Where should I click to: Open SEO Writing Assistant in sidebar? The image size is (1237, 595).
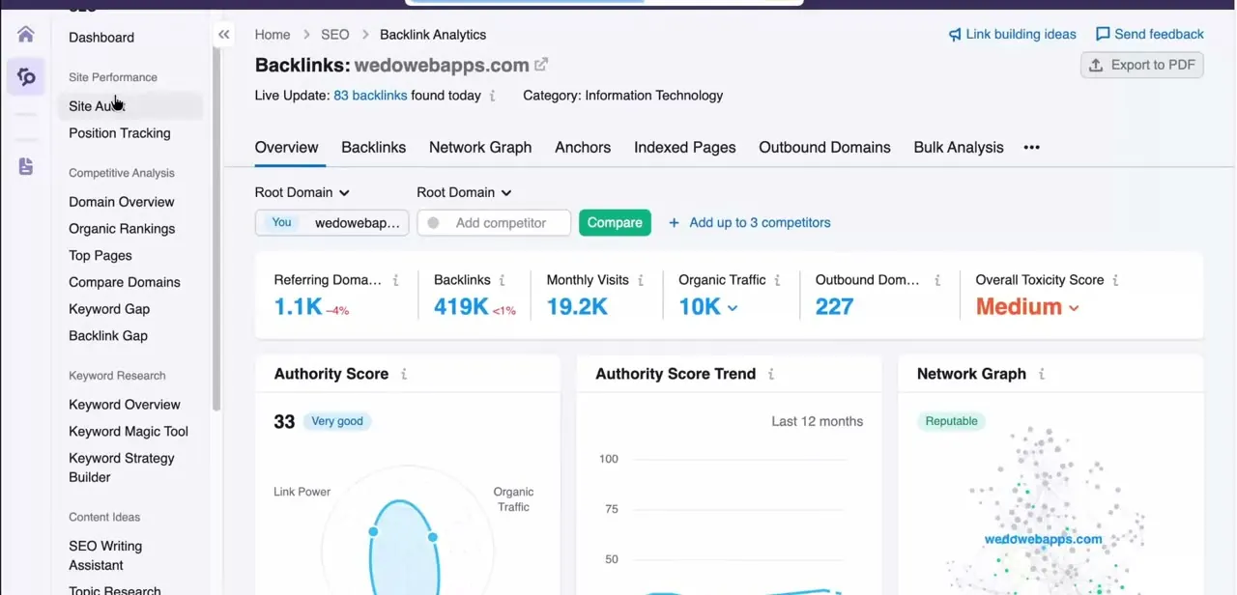(x=105, y=555)
